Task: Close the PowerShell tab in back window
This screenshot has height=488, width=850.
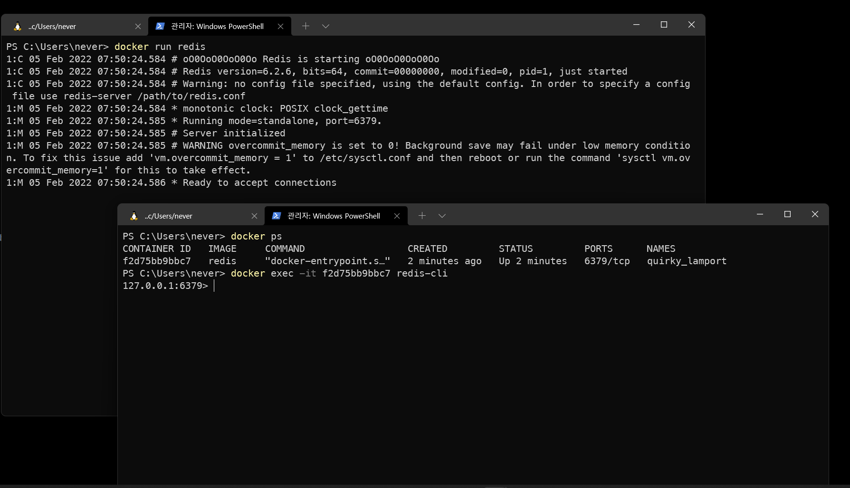Action: pyautogui.click(x=280, y=27)
